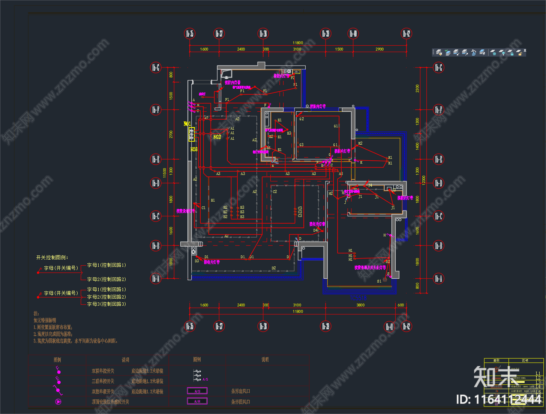Select the 三联单控开关 description text
The height and width of the screenshot is (414, 546).
103,381
